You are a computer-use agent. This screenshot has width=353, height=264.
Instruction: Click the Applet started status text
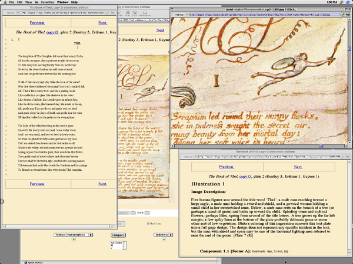(x=35, y=262)
